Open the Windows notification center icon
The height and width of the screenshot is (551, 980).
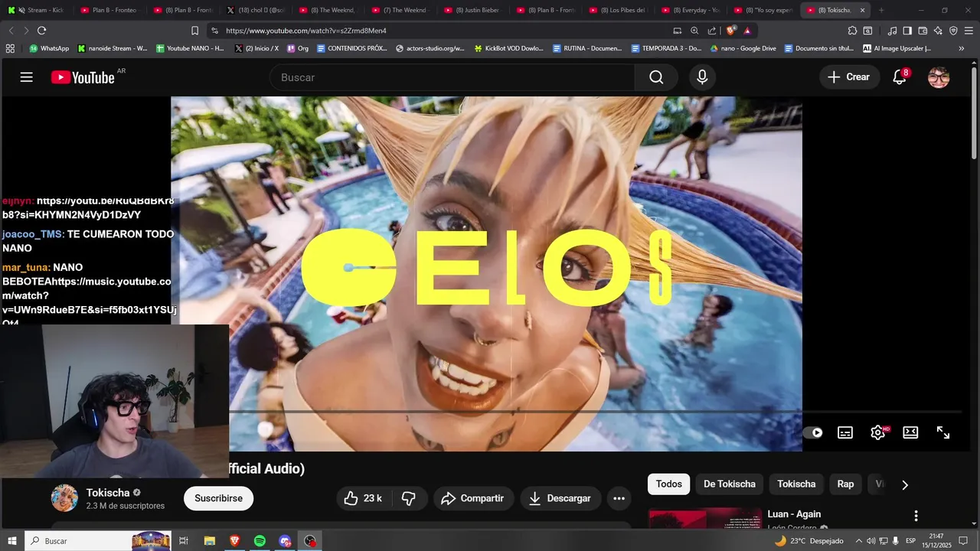point(963,541)
